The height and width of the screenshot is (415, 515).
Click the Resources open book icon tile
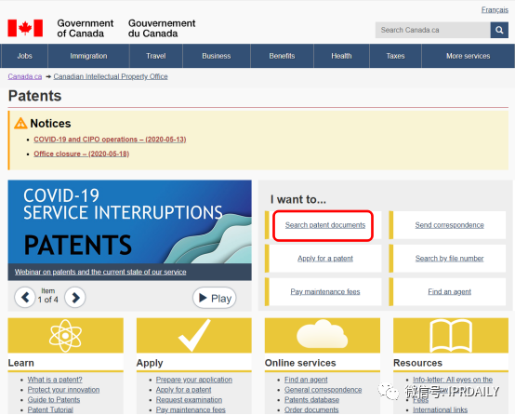tap(451, 335)
